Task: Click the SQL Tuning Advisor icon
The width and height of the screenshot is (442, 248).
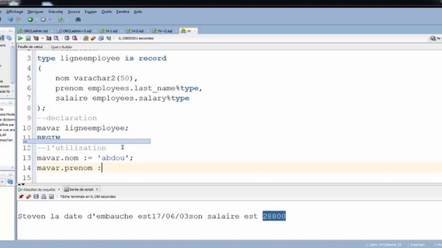Action: pos(57,39)
